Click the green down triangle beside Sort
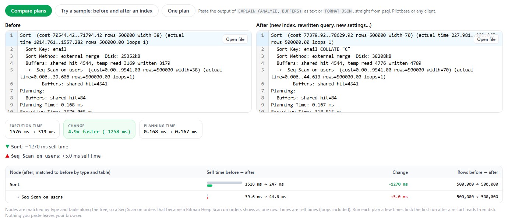 [7, 147]
